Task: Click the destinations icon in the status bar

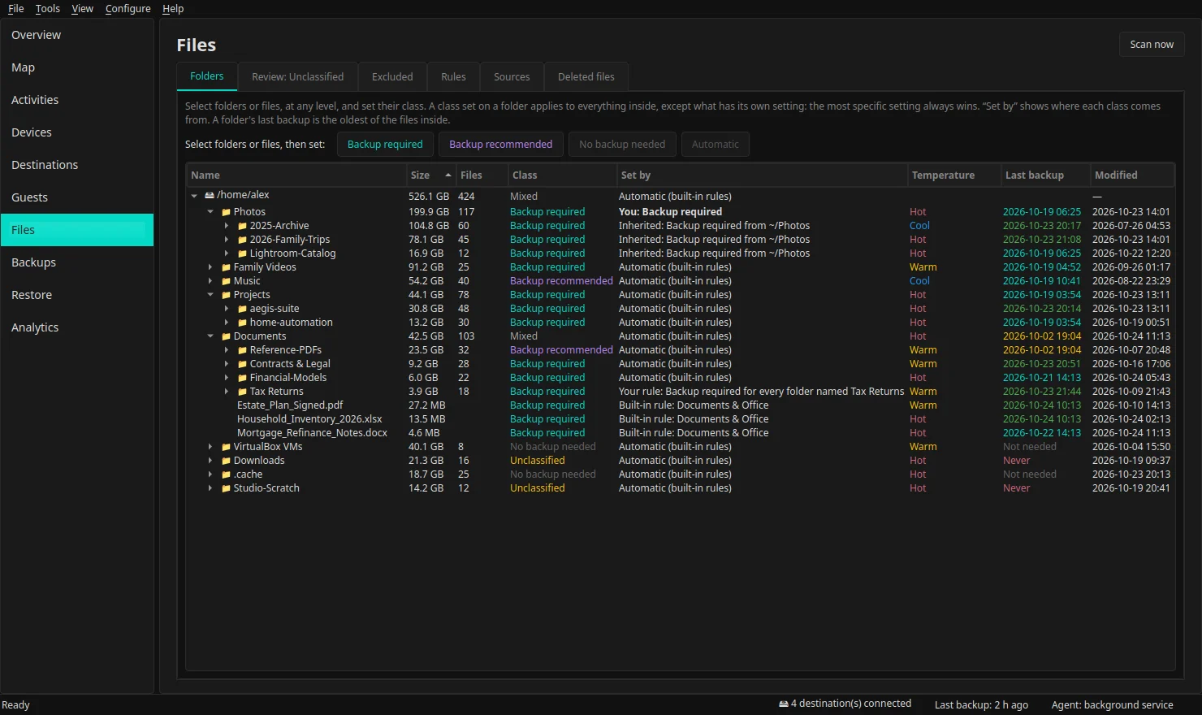Action: (x=784, y=704)
